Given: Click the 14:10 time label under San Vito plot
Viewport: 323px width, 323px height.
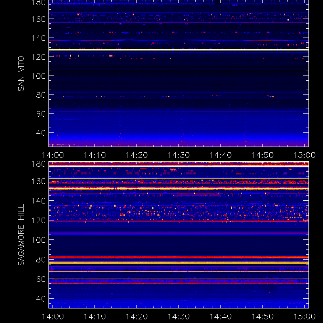Looking at the screenshot, I should [95, 155].
